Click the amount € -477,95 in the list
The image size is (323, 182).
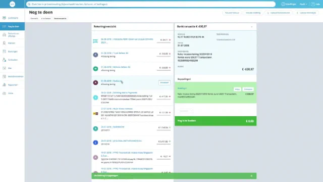[164, 97]
